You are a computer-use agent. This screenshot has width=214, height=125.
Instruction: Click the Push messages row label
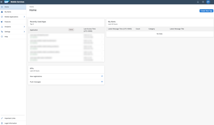click(x=35, y=82)
